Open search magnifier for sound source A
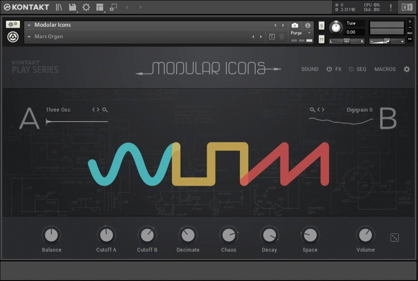 coord(105,110)
